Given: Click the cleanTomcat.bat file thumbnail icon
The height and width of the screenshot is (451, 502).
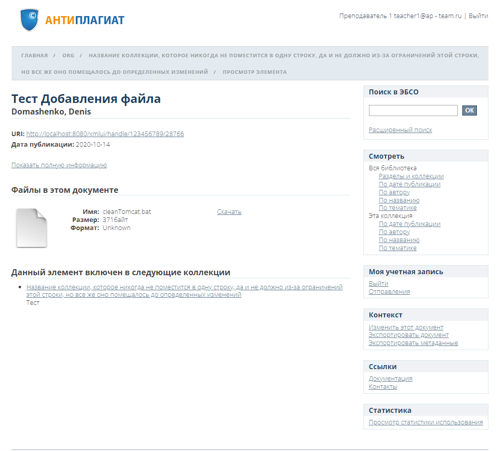Looking at the screenshot, I should pos(31,228).
